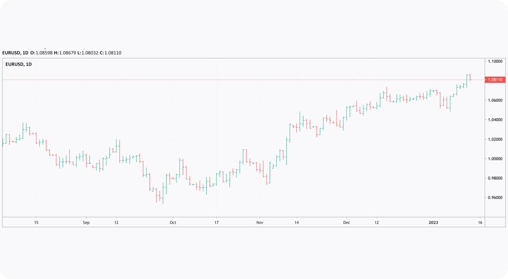Select the Sep marker on time axis
This screenshot has height=279, width=508.
[x=86, y=222]
